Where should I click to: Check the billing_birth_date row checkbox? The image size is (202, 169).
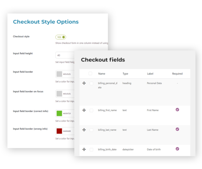(92, 150)
